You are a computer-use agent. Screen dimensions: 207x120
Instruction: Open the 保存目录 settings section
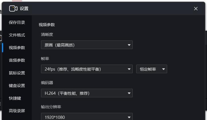tap(17, 22)
